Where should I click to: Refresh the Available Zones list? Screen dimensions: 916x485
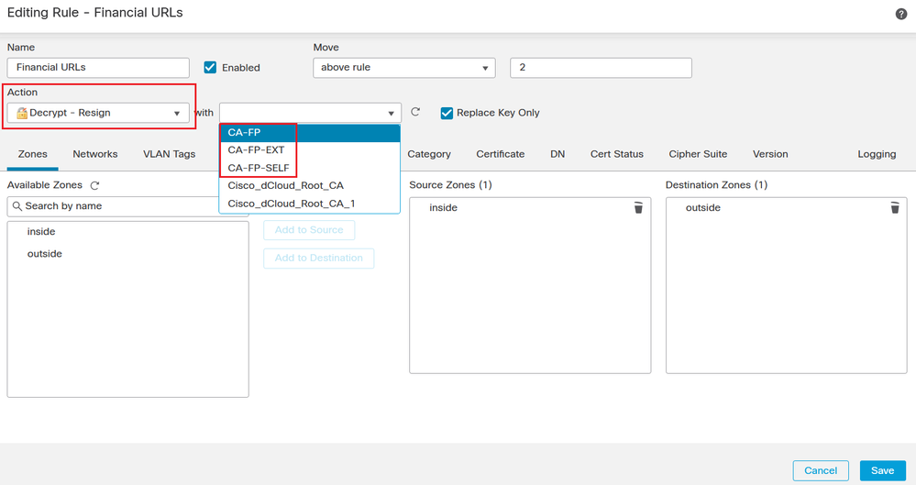pos(94,185)
